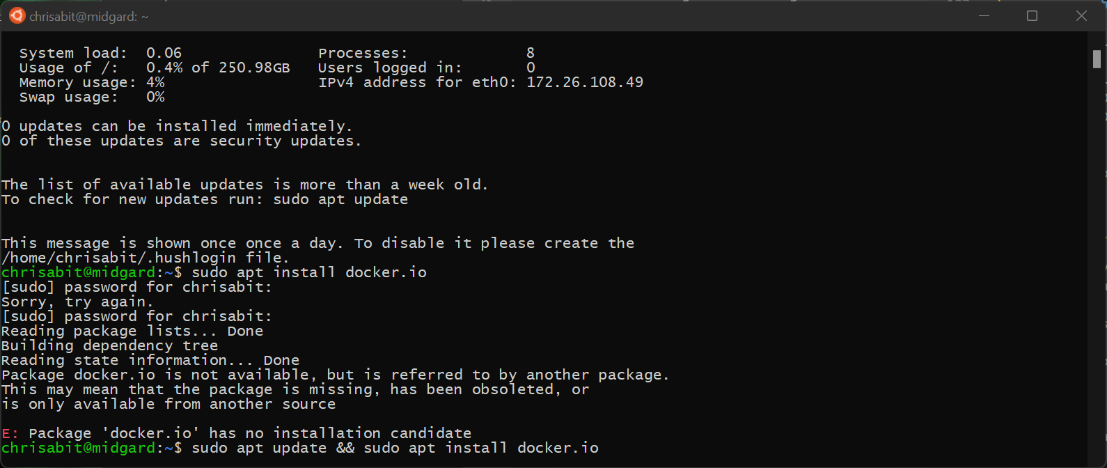Click the empty scrollbar track below the thumb
This screenshot has height=468, width=1107.
(x=1097, y=265)
